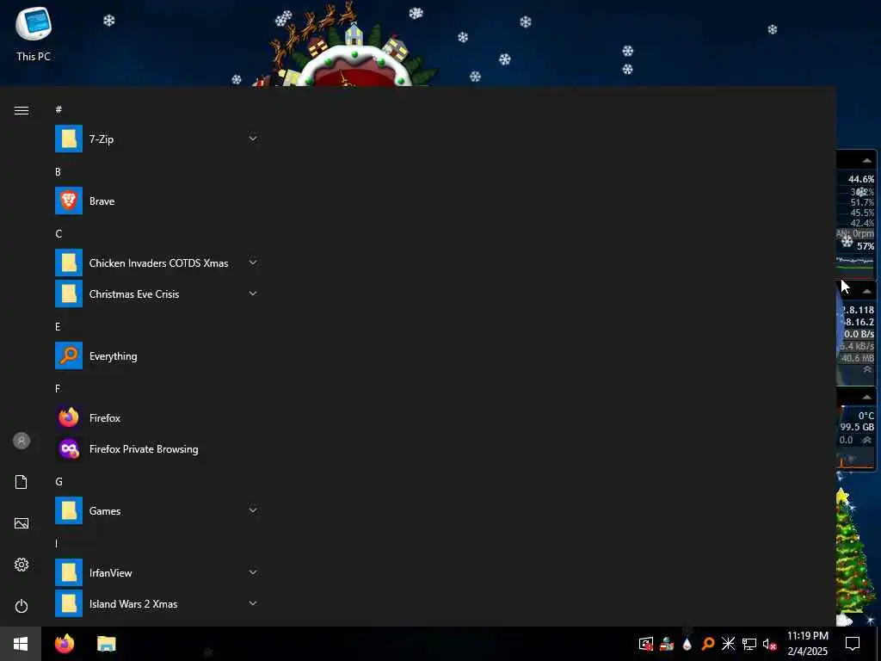Open Settings gear in Start sidebar
The image size is (881, 661).
click(x=22, y=565)
